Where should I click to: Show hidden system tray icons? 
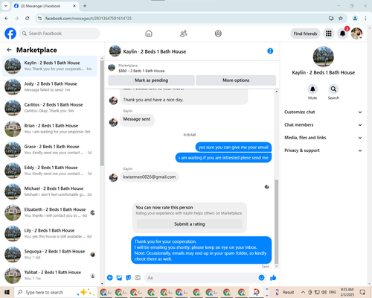pyautogui.click(x=303, y=292)
